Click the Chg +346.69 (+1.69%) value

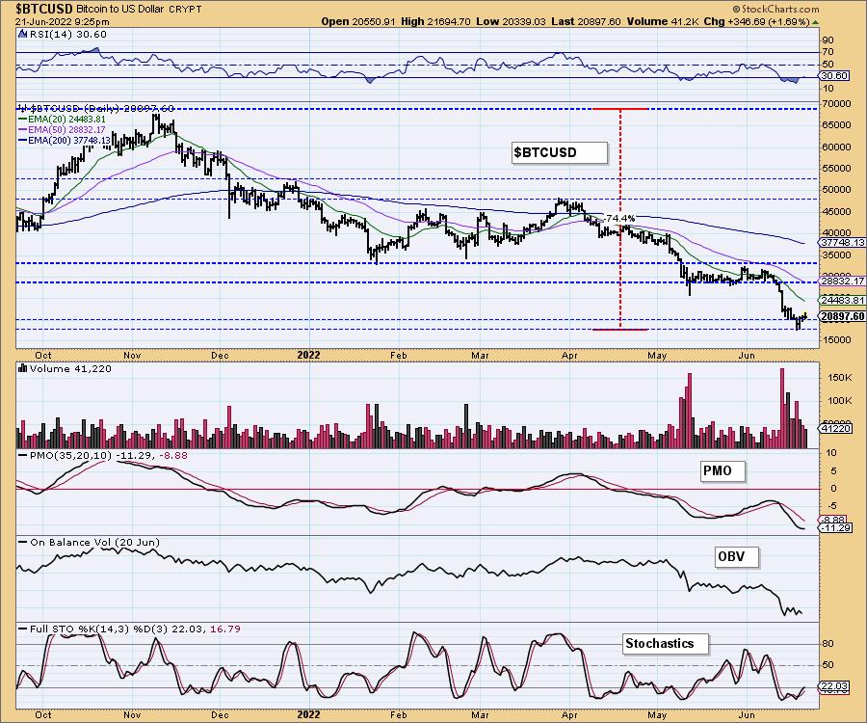tap(757, 21)
